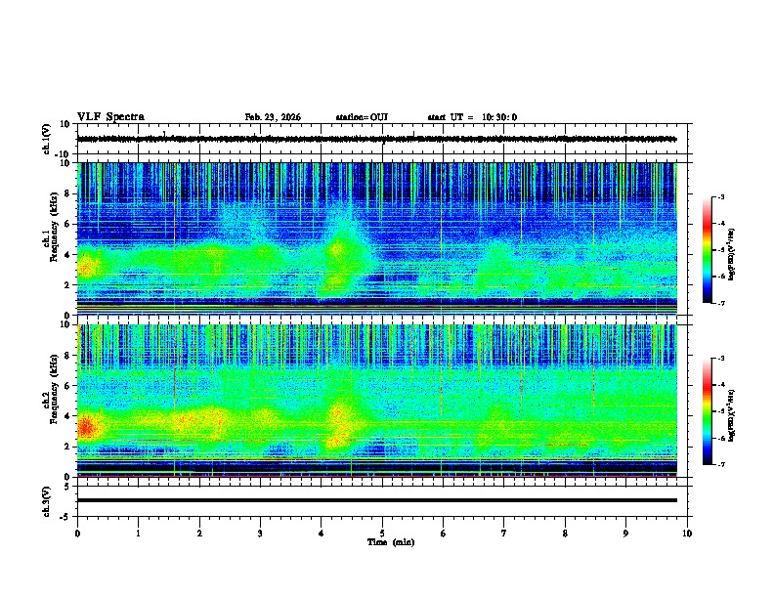
Task: Click the ch.3 flat voltage trace
Action: (x=376, y=500)
